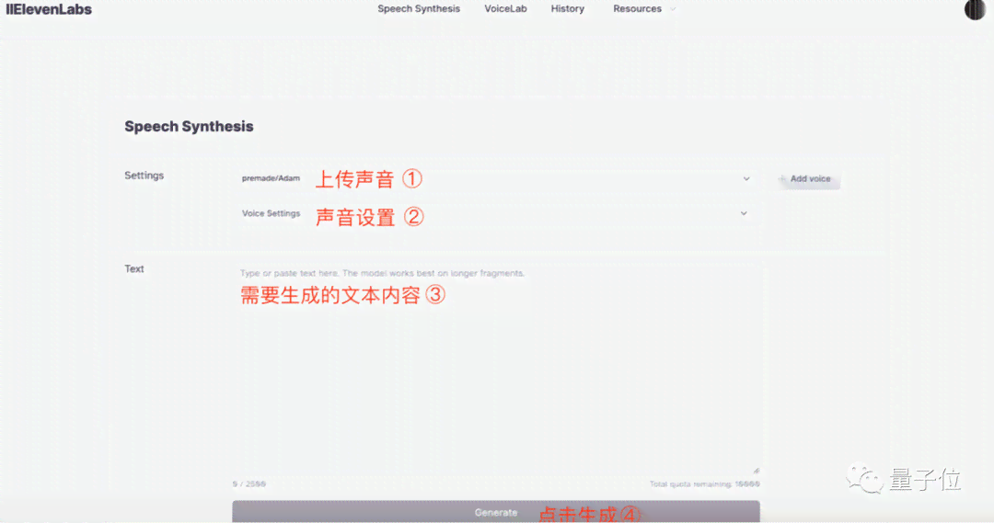Open the Speech Synthesis nav tab
Image resolution: width=994 pixels, height=523 pixels.
[x=419, y=9]
